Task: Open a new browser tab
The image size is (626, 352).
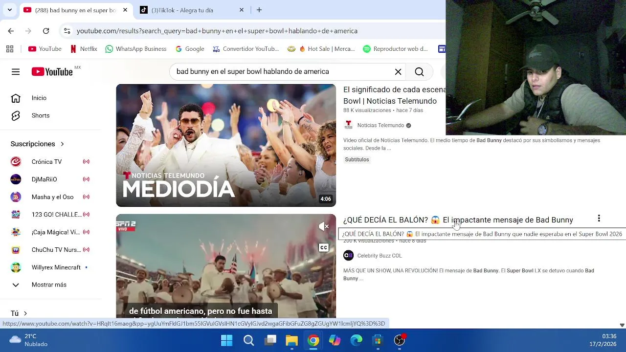Action: tap(259, 10)
